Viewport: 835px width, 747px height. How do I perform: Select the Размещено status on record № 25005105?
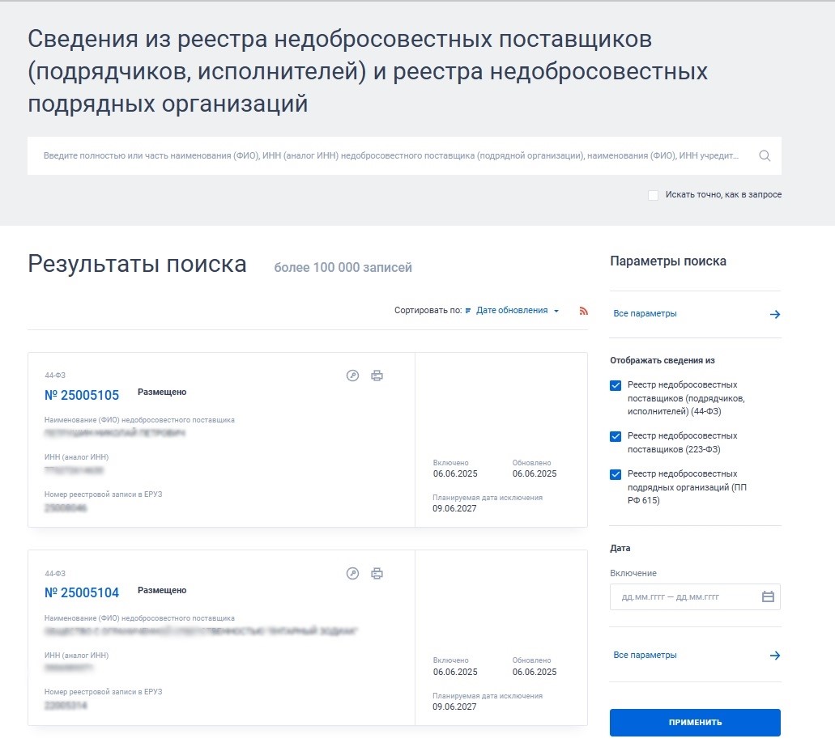tap(162, 391)
